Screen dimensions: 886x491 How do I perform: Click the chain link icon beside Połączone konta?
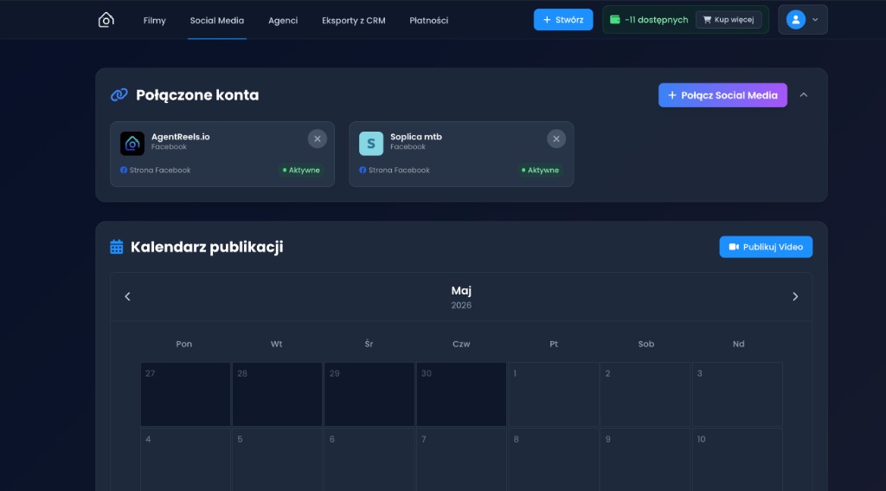(x=119, y=95)
